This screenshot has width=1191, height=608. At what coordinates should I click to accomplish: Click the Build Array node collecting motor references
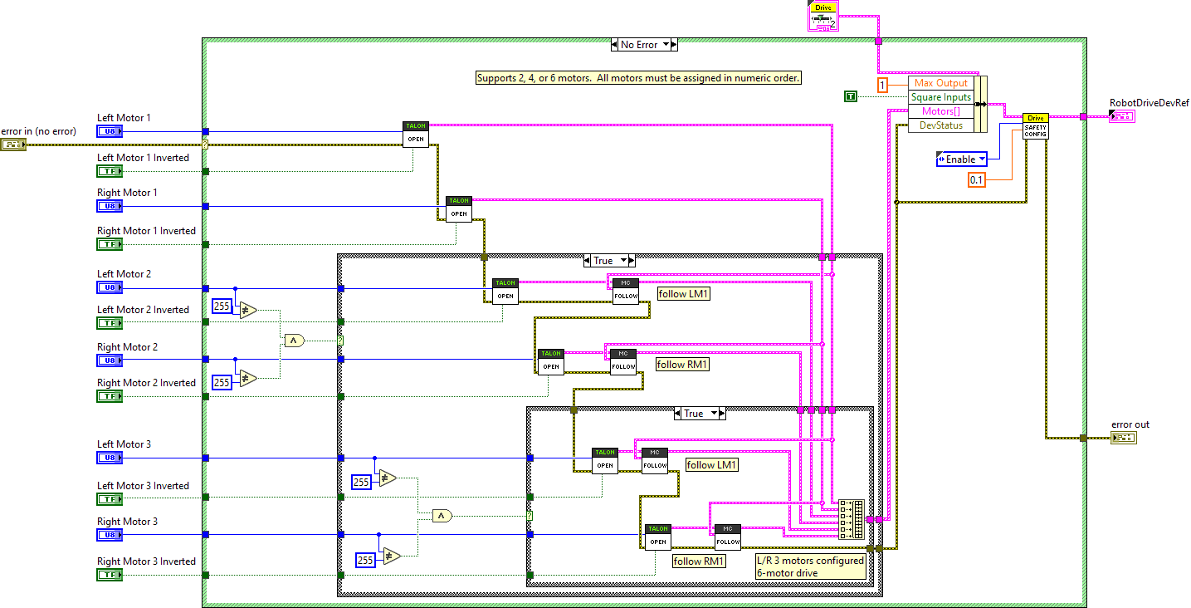coord(852,519)
